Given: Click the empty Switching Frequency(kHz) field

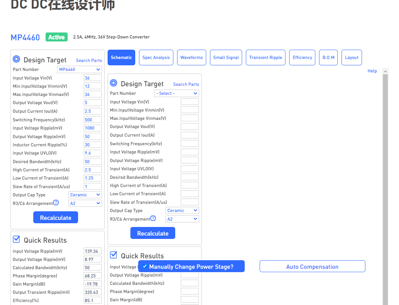Looking at the screenshot, I should [190, 143].
